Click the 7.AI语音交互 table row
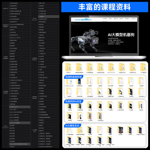Viewport: 150px width, 150px height. [49, 133]
